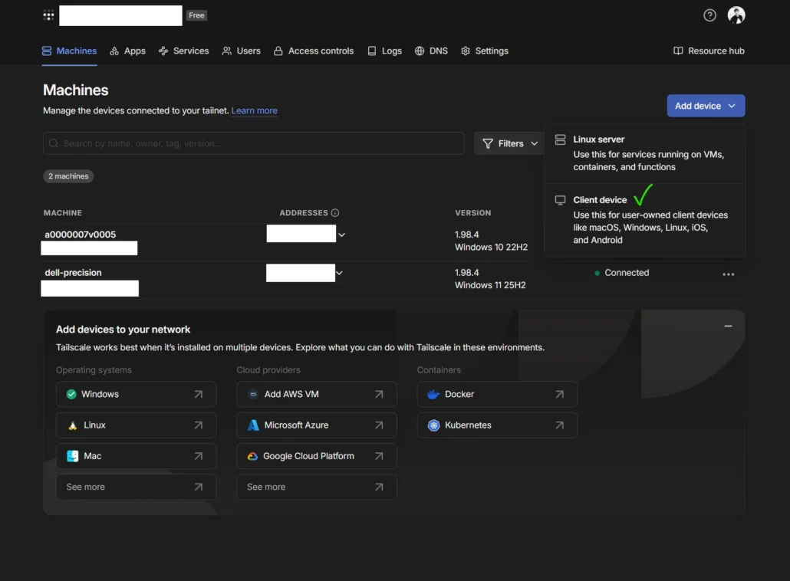Open the Settings tab
Image resolution: width=790 pixels, height=581 pixels.
pyautogui.click(x=485, y=51)
